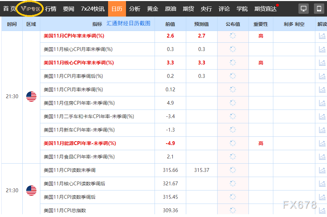The height and width of the screenshot is (217, 327).
Task: Open the chart icon on the 美国11月能源CPI年率 row
Action: pyautogui.click(x=322, y=143)
